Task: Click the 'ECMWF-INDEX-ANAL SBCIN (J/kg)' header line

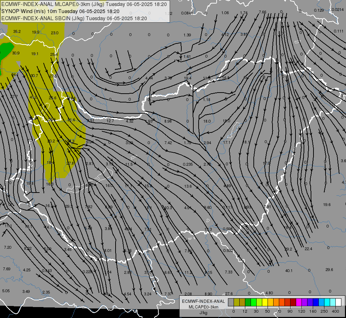Action: (x=74, y=18)
